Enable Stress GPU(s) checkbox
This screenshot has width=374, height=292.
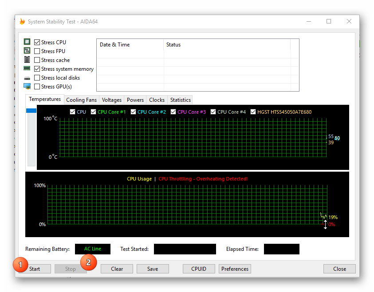pos(37,87)
